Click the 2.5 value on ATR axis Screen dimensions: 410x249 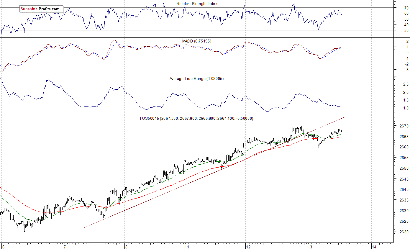click(406, 84)
